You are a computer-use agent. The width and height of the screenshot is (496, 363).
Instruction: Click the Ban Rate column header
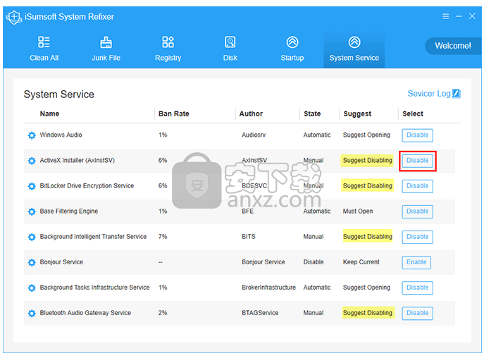pyautogui.click(x=173, y=113)
